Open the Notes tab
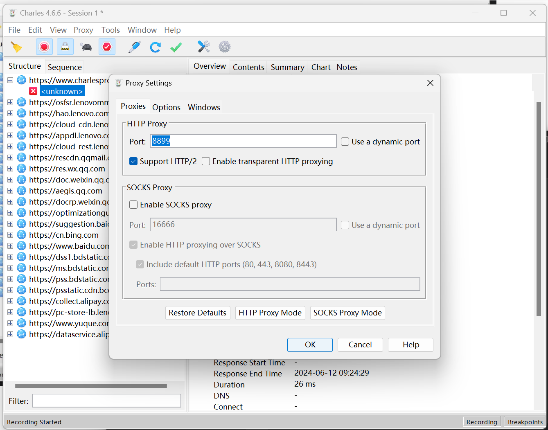548x430 pixels. [347, 67]
